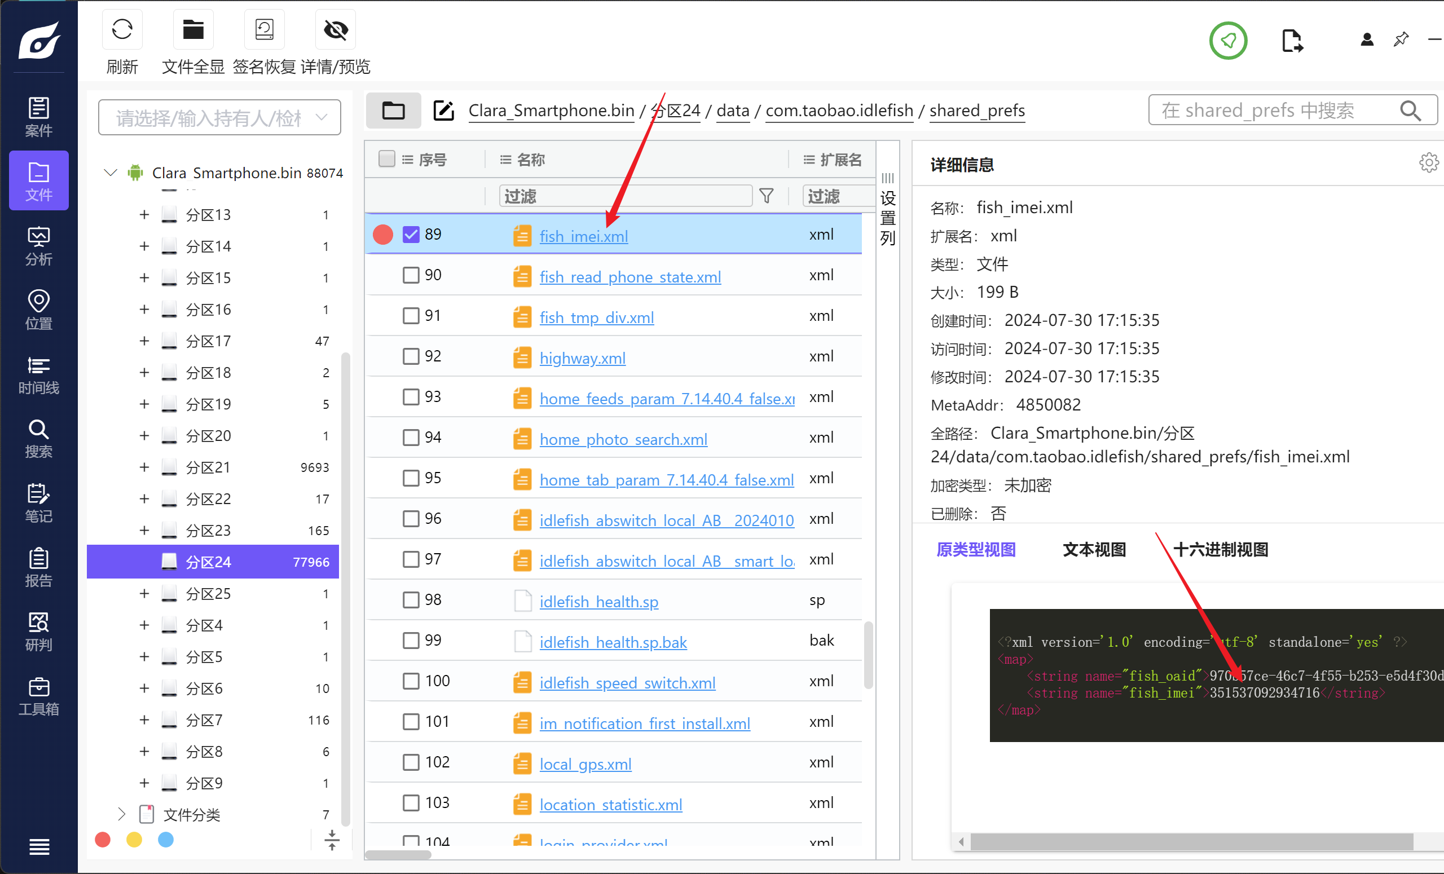Open the local_gps.xml file link
The height and width of the screenshot is (874, 1444).
pyautogui.click(x=585, y=764)
